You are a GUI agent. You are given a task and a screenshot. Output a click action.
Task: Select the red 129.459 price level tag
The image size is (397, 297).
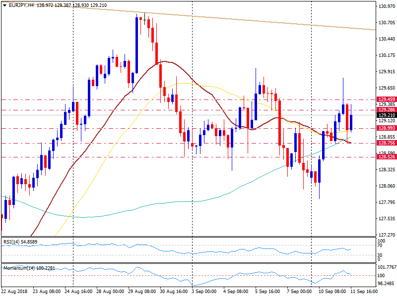[386, 99]
